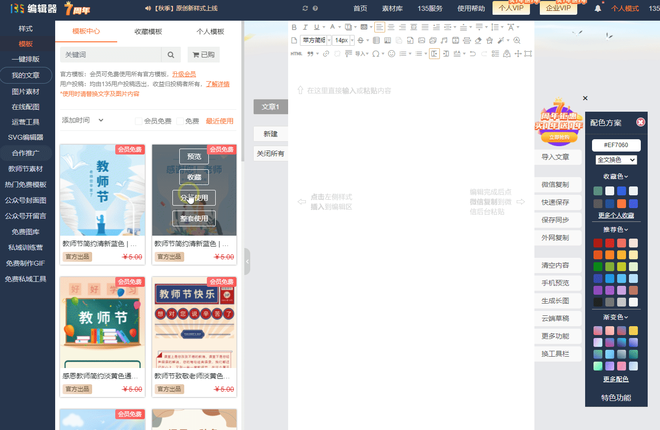Click the magic wand tool icon
Screen dimensions: 660x430
(500, 40)
